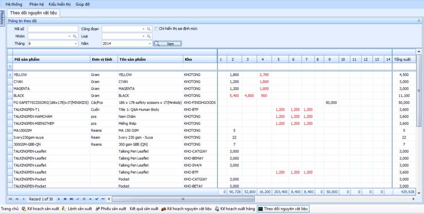Open the Phân hệ menu
This screenshot has width=424, height=214.
pyautogui.click(x=36, y=4)
